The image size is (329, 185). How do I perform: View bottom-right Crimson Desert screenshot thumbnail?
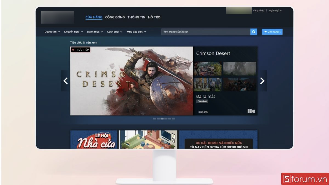(239, 84)
